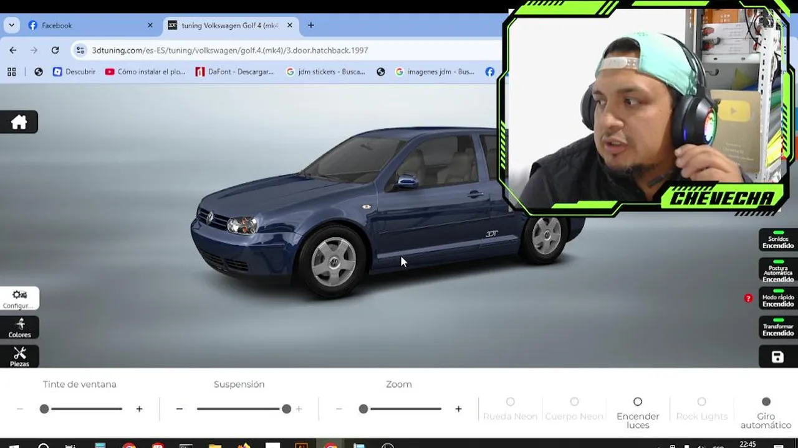The width and height of the screenshot is (798, 448).
Task: Open the Colores paint menu
Action: (x=19, y=328)
